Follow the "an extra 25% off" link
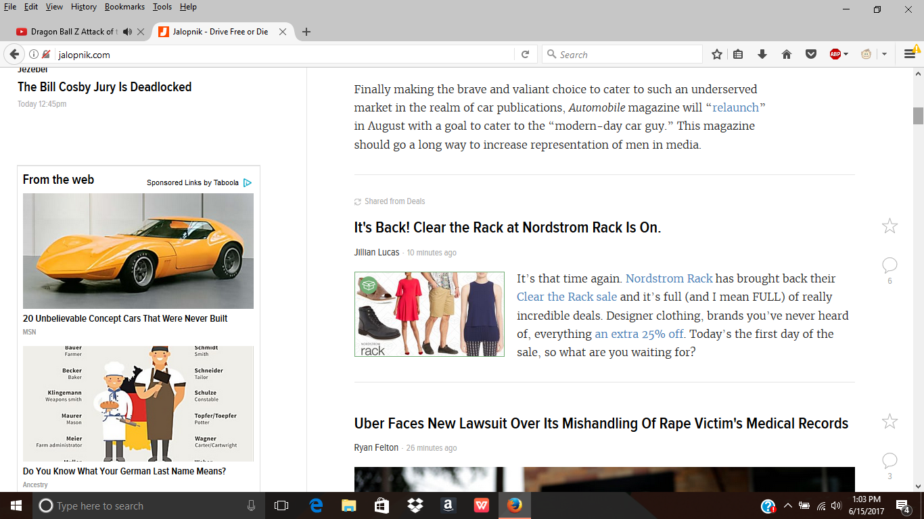 [640, 334]
